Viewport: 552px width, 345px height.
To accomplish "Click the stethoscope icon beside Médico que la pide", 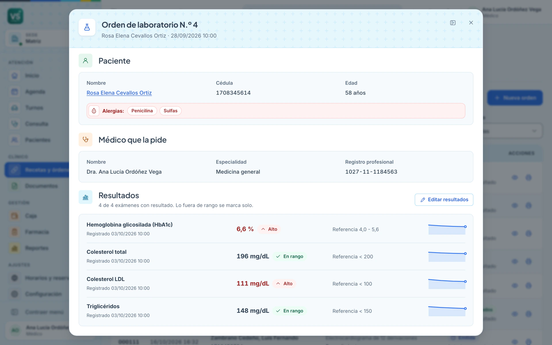I will 85,139.
